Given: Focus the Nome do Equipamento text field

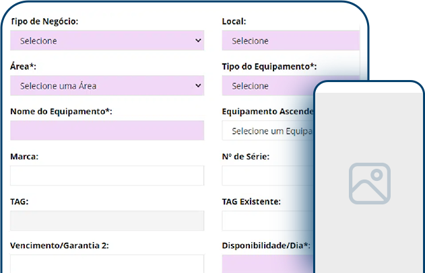Looking at the screenshot, I should [107, 130].
